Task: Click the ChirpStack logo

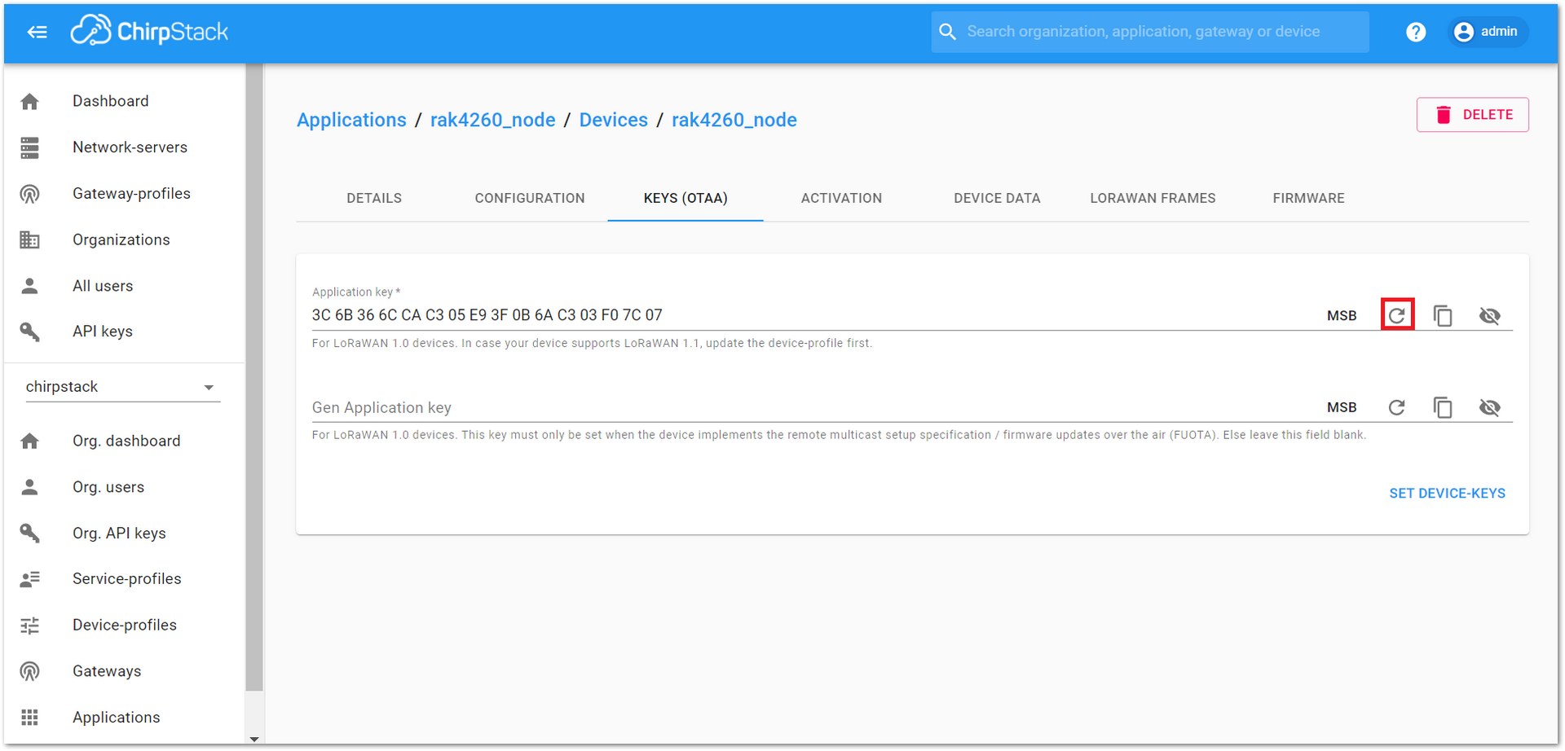Action: (149, 31)
